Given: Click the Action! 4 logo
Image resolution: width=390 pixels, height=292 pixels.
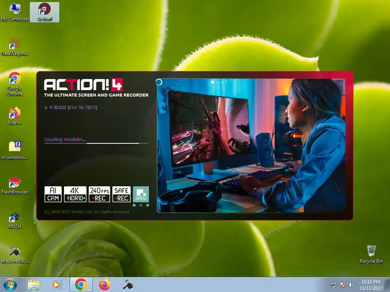Looking at the screenshot, I should tap(83, 85).
